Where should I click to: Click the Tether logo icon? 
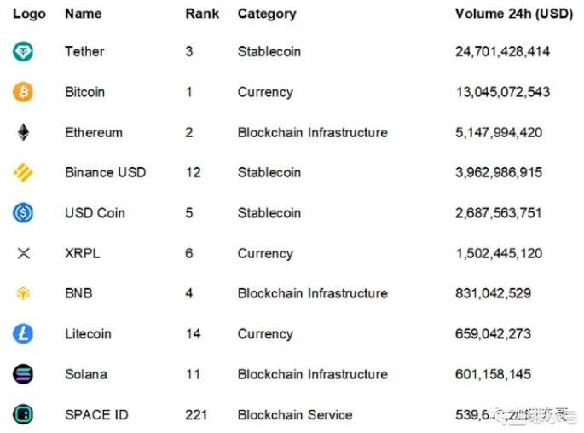(23, 52)
